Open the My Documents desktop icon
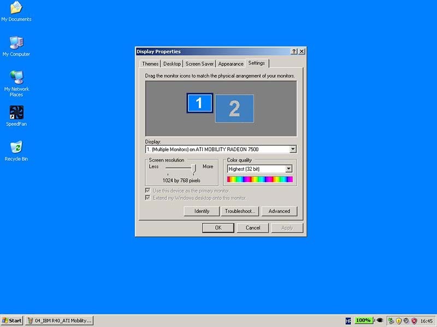 pyautogui.click(x=16, y=8)
